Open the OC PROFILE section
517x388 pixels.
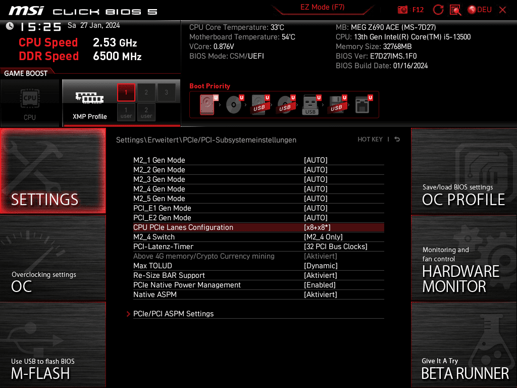464,171
